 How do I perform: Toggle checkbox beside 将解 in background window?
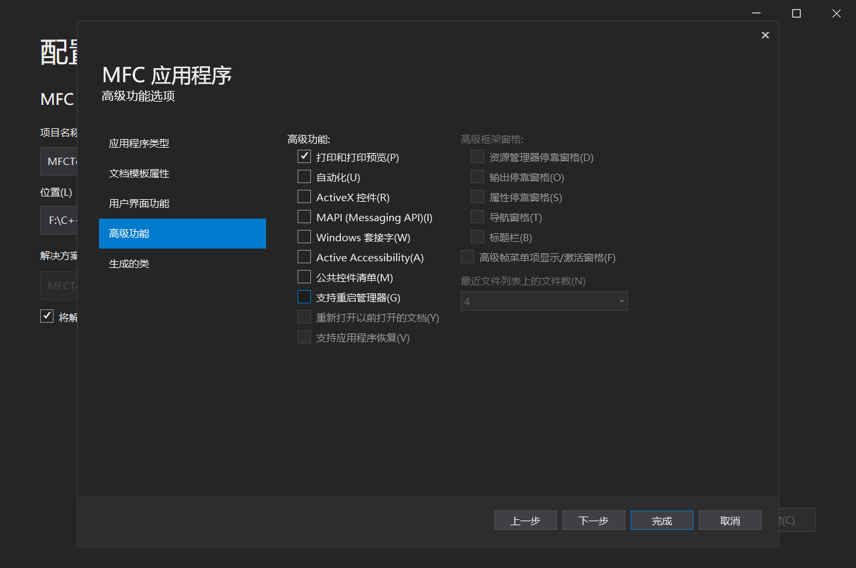tap(47, 316)
